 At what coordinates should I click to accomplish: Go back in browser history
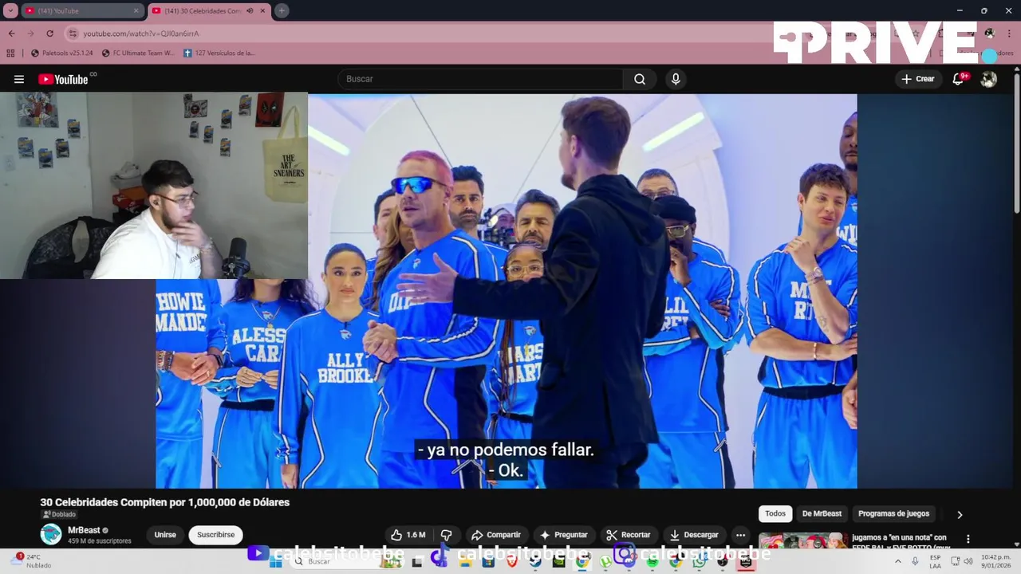(x=11, y=33)
